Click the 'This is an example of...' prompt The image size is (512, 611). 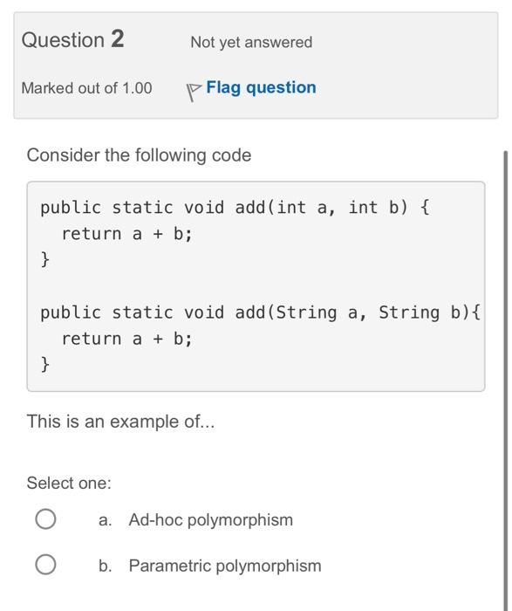coord(120,422)
